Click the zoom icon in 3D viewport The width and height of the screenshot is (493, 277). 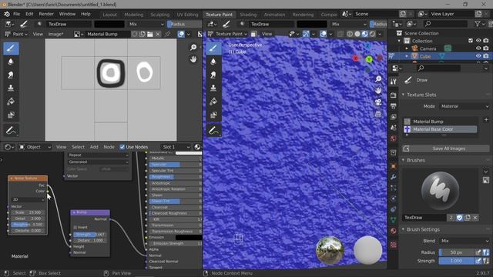click(378, 78)
